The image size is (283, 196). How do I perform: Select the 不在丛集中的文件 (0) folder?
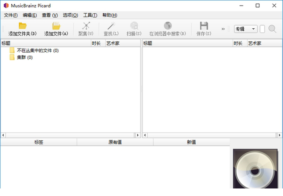pyautogui.click(x=37, y=50)
